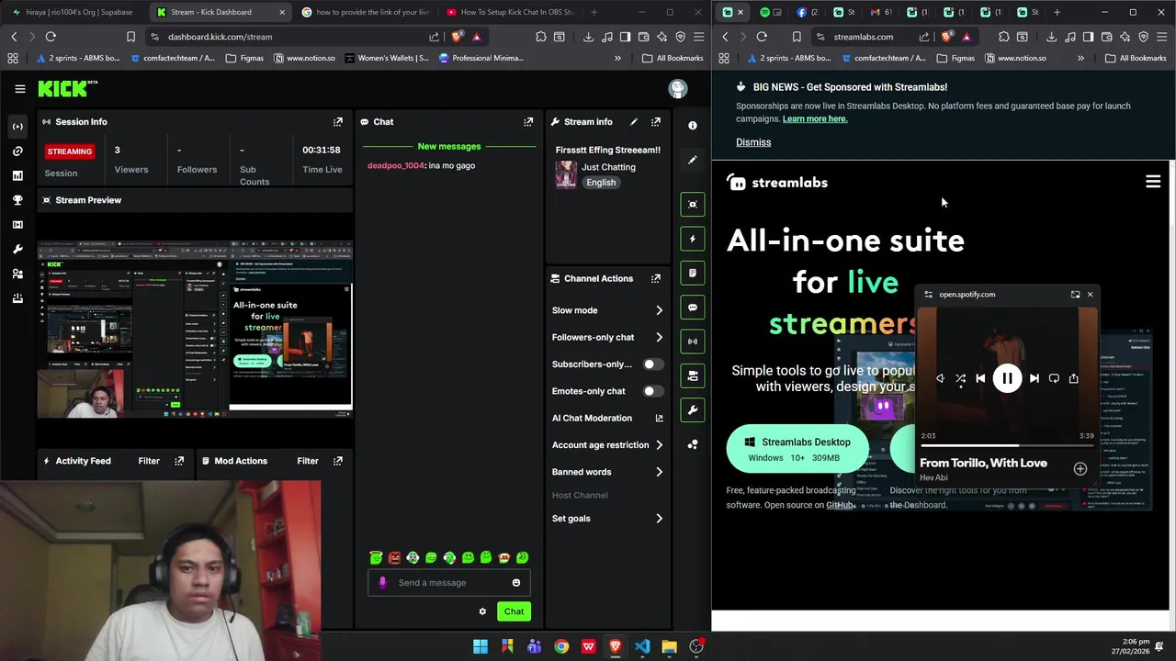Image resolution: width=1176 pixels, height=661 pixels.
Task: Select the Stream sidebar icon in Kick
Action: click(x=17, y=126)
